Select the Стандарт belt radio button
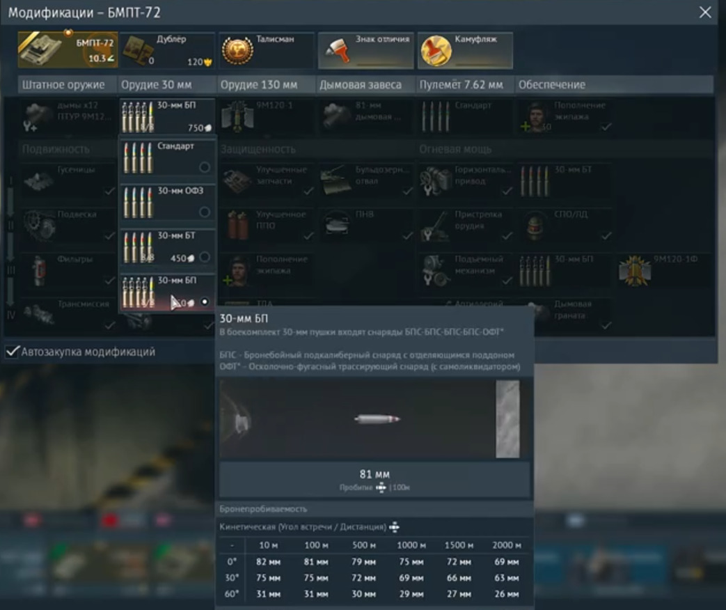 pyautogui.click(x=205, y=167)
